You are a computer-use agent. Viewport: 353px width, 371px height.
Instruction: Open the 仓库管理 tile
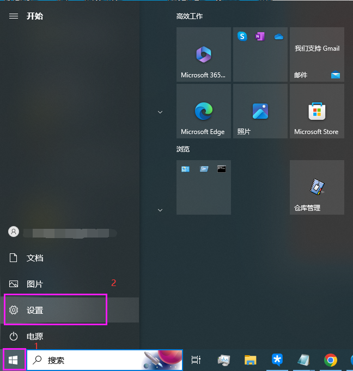317,187
